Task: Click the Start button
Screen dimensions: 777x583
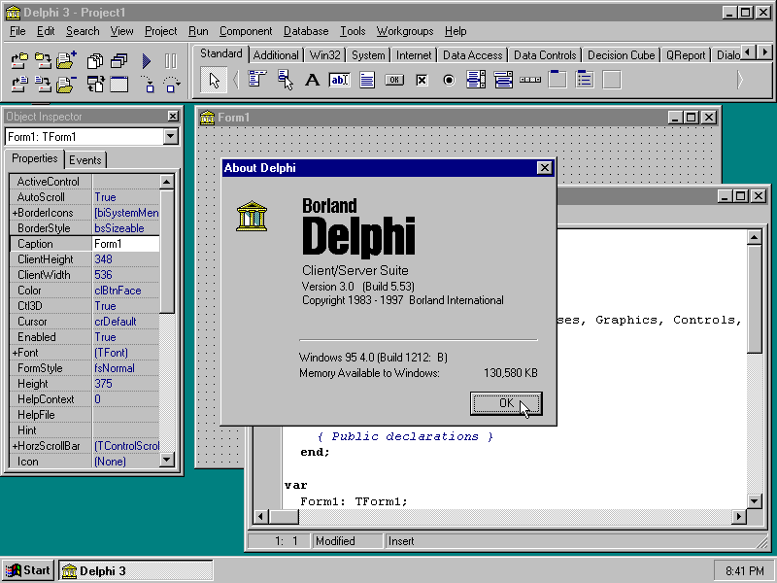Action: pos(28,570)
